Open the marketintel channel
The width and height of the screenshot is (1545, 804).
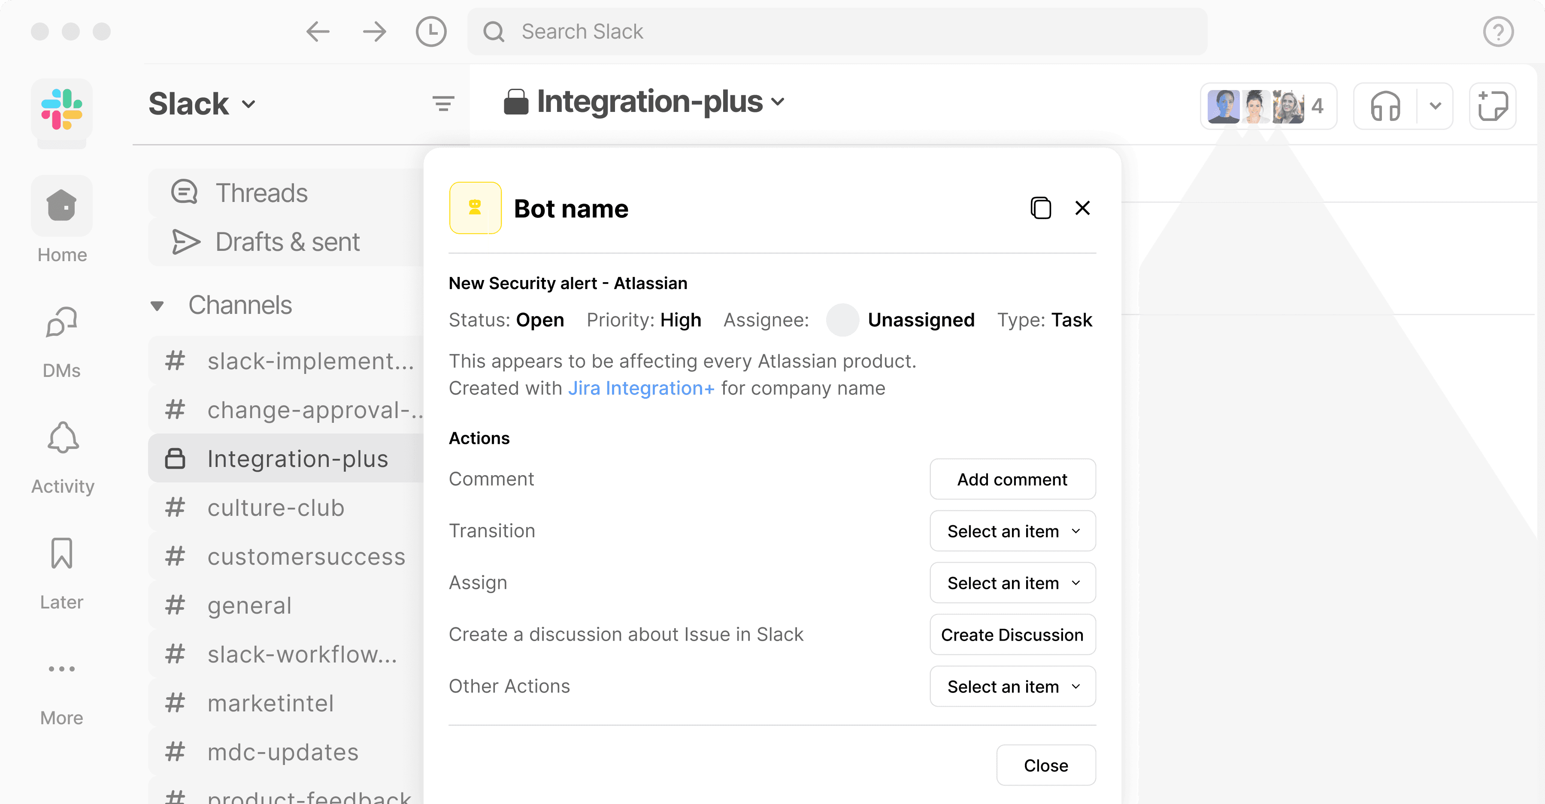(285, 703)
